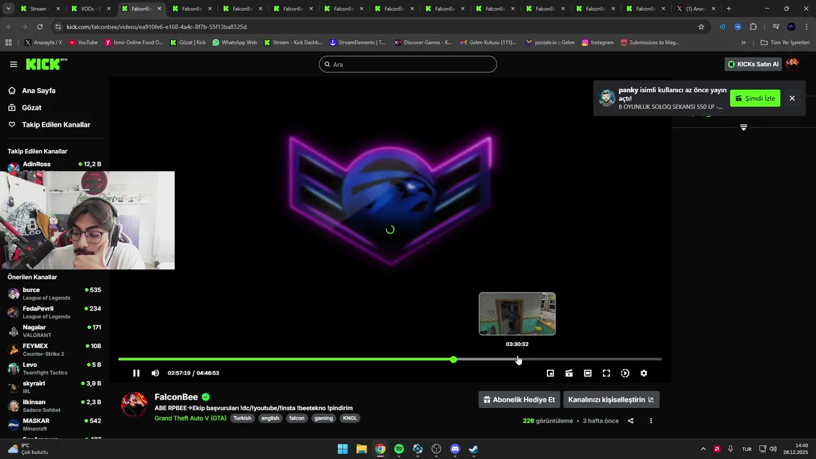Click the Grand Theft Auto V (GTA) category link
The width and height of the screenshot is (816, 459).
[190, 418]
